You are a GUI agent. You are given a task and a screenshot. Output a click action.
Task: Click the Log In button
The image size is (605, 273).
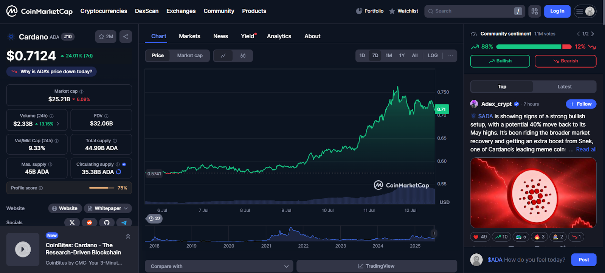pos(557,11)
